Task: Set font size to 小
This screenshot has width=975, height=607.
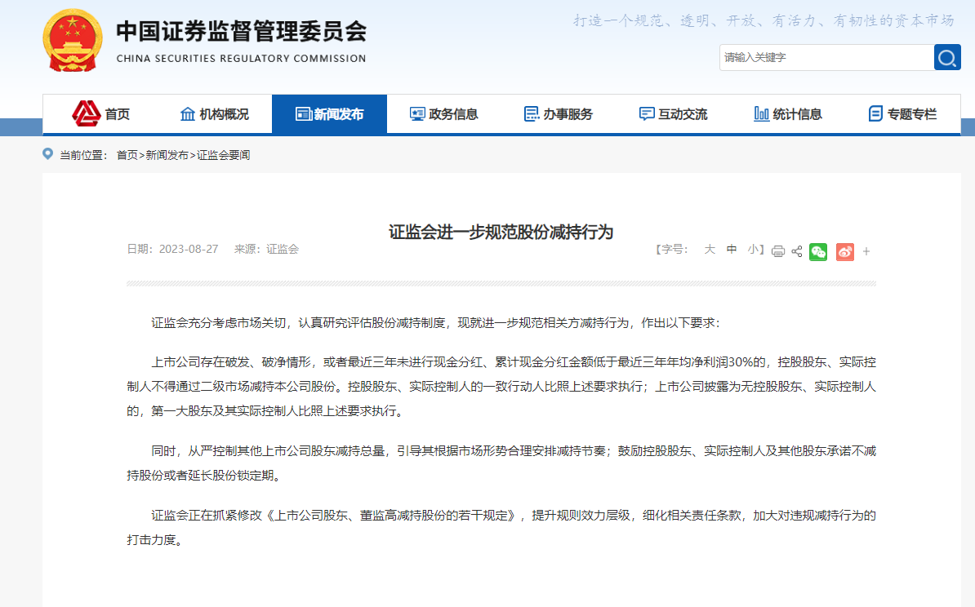Action: tap(753, 250)
